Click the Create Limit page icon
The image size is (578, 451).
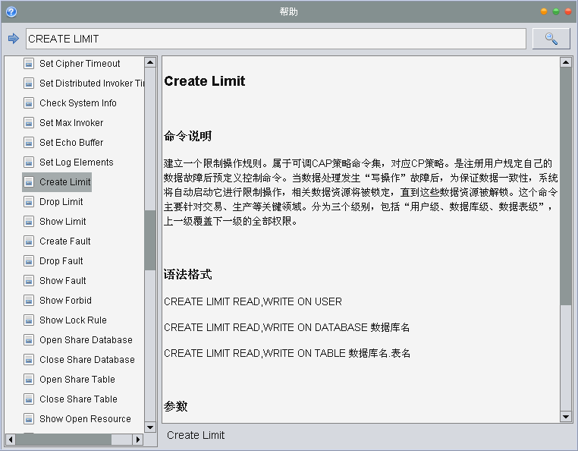pyautogui.click(x=29, y=182)
